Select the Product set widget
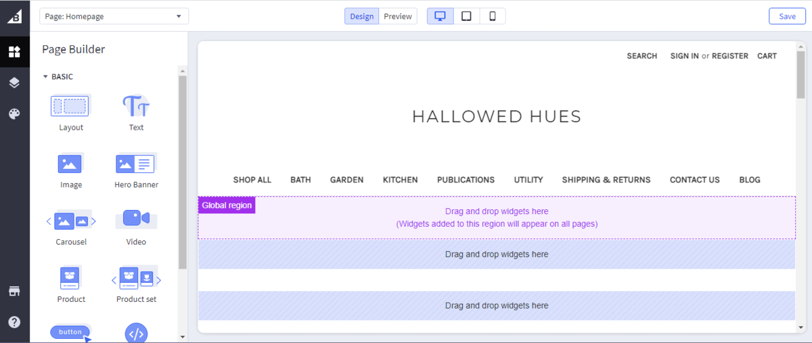The image size is (812, 343). (136, 278)
